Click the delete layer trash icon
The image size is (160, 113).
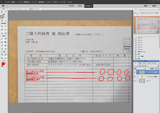pos(158,66)
